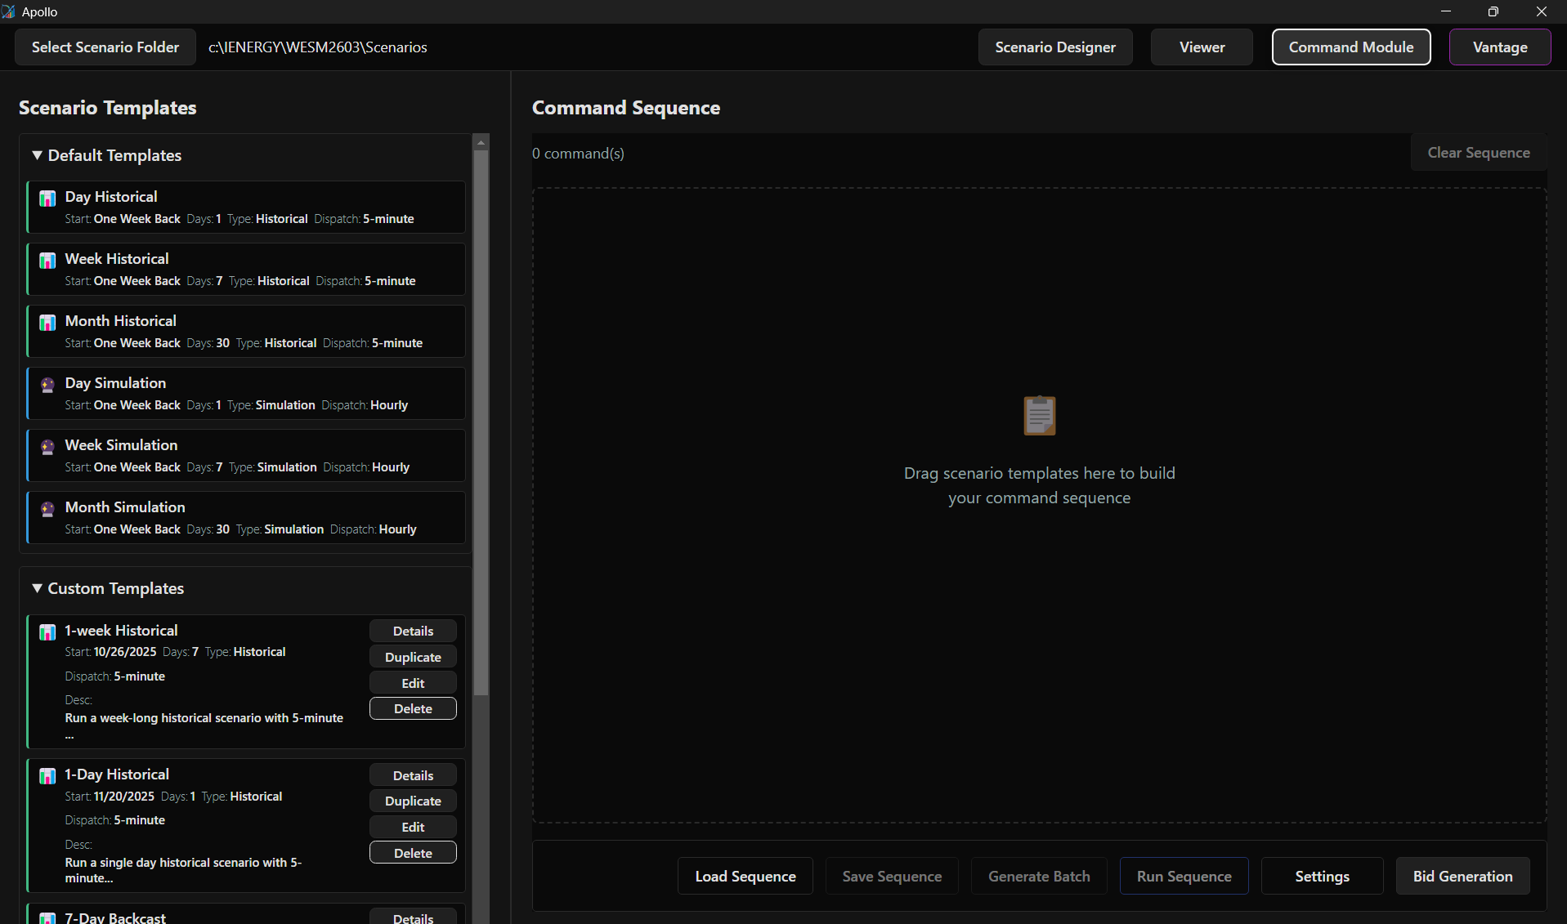Viewport: 1567px width, 924px height.
Task: Click the Month Simulation template icon
Action: [x=47, y=509]
